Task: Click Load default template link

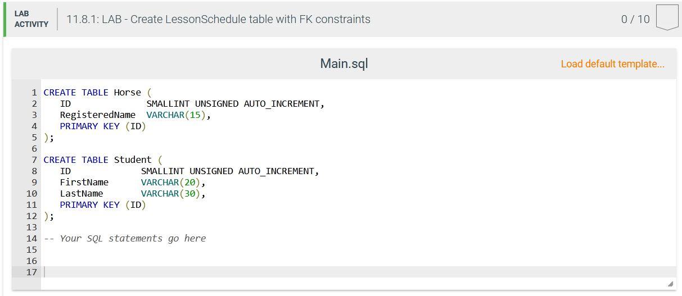Action: click(612, 63)
